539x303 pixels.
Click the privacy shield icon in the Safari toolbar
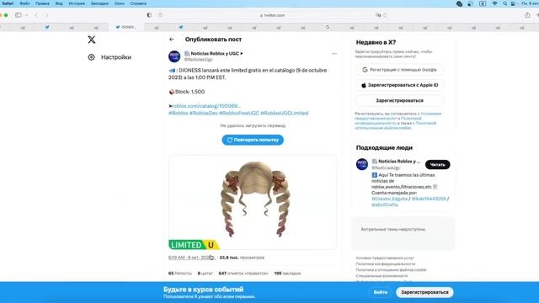point(149,15)
